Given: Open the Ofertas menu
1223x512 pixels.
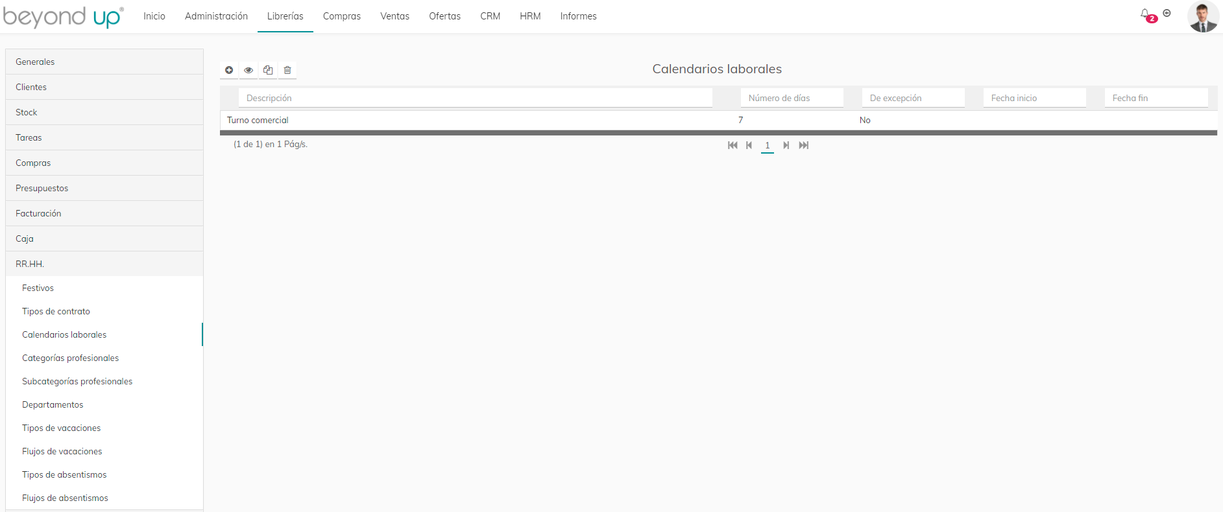Looking at the screenshot, I should [444, 16].
